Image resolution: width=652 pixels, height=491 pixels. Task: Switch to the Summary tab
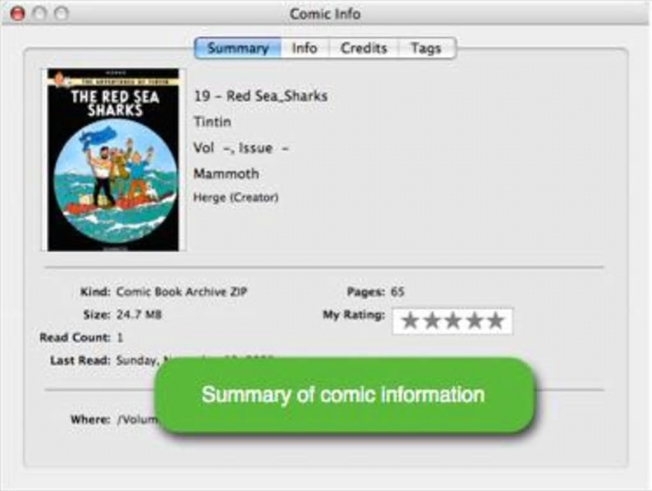pos(238,48)
